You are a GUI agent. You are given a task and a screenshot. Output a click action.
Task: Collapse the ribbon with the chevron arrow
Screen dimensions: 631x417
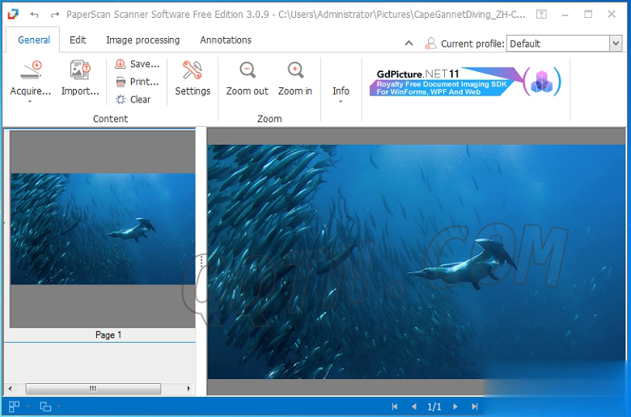coord(409,44)
